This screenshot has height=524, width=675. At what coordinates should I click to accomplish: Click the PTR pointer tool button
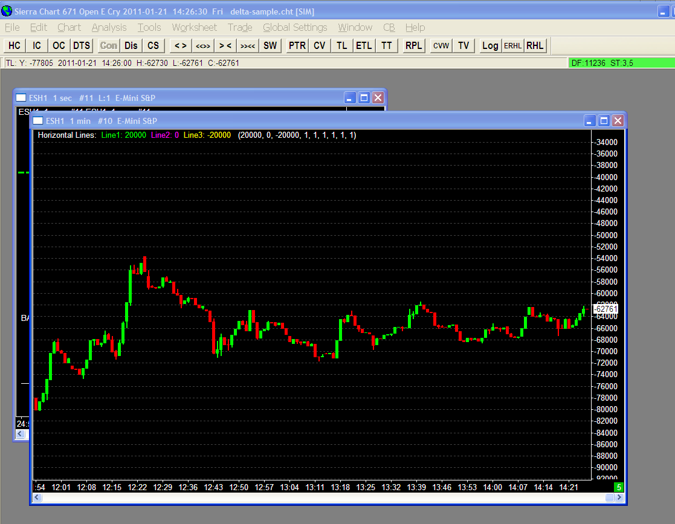click(x=297, y=46)
